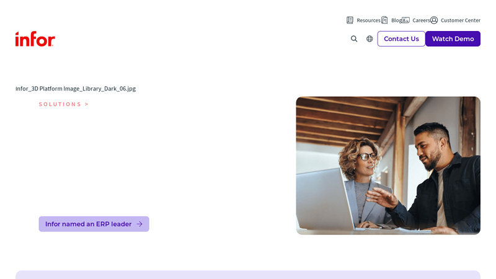The width and height of the screenshot is (496, 279).
Task: Visit the Customer Center link
Action: click(461, 20)
